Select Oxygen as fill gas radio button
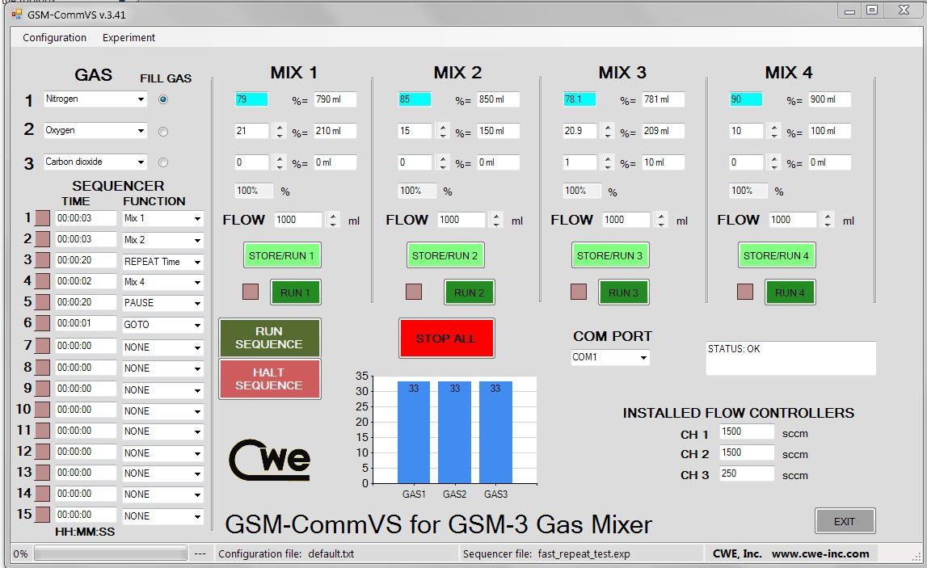The image size is (927, 568). 163,132
